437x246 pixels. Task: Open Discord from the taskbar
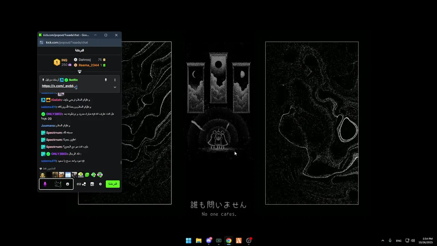[209, 241]
